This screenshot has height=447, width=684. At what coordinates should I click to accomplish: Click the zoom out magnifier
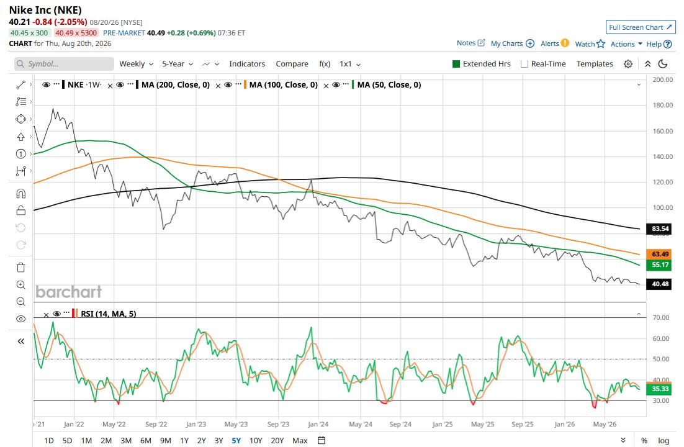coord(20,302)
